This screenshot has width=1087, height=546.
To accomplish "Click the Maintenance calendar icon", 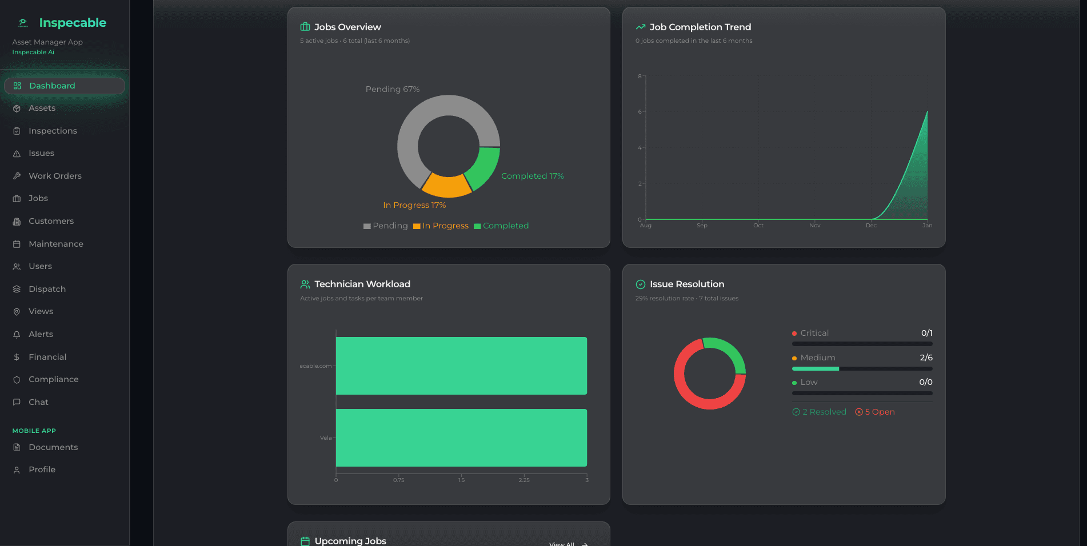I will click(17, 244).
